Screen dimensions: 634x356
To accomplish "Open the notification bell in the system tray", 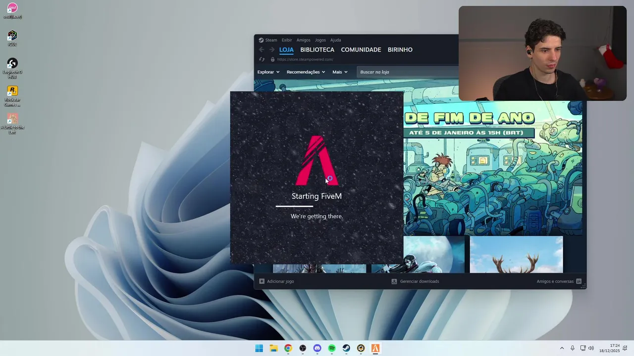I will [625, 348].
